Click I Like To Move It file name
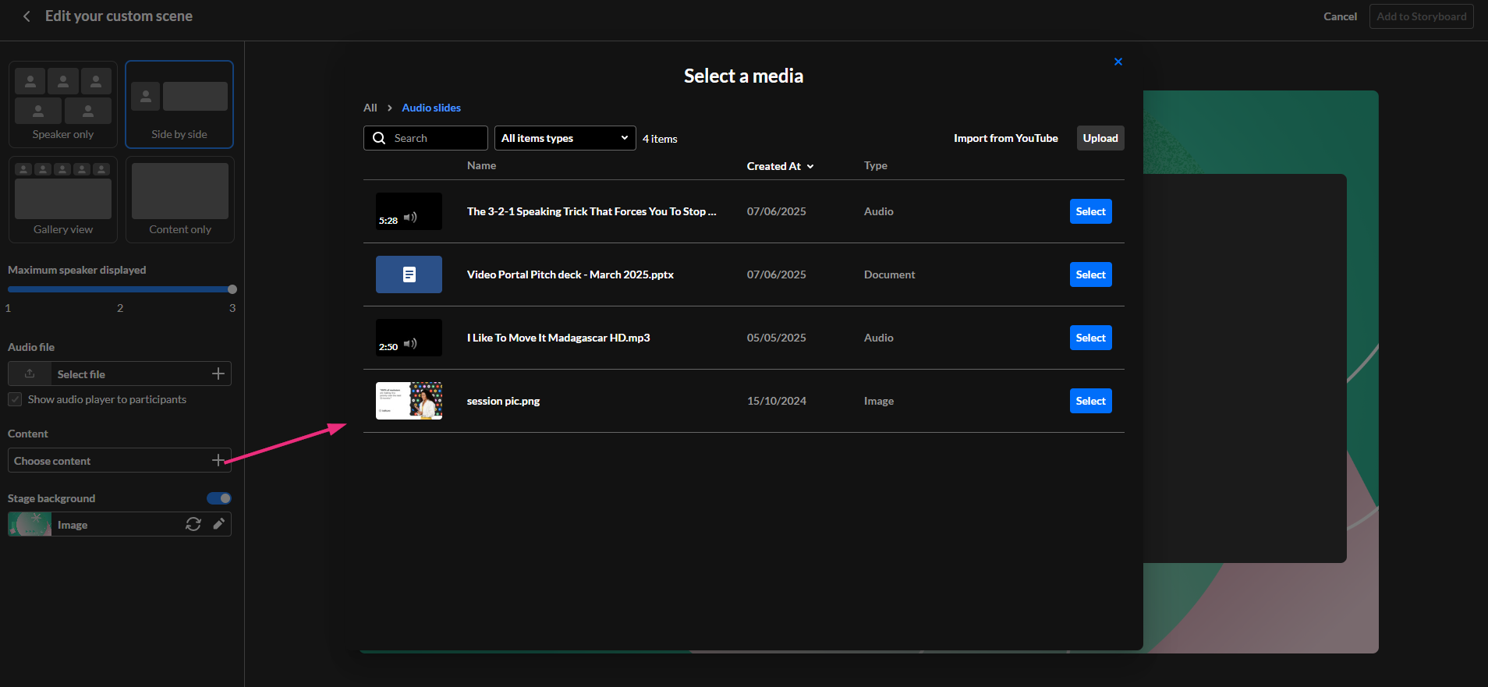This screenshot has width=1488, height=687. 558,338
